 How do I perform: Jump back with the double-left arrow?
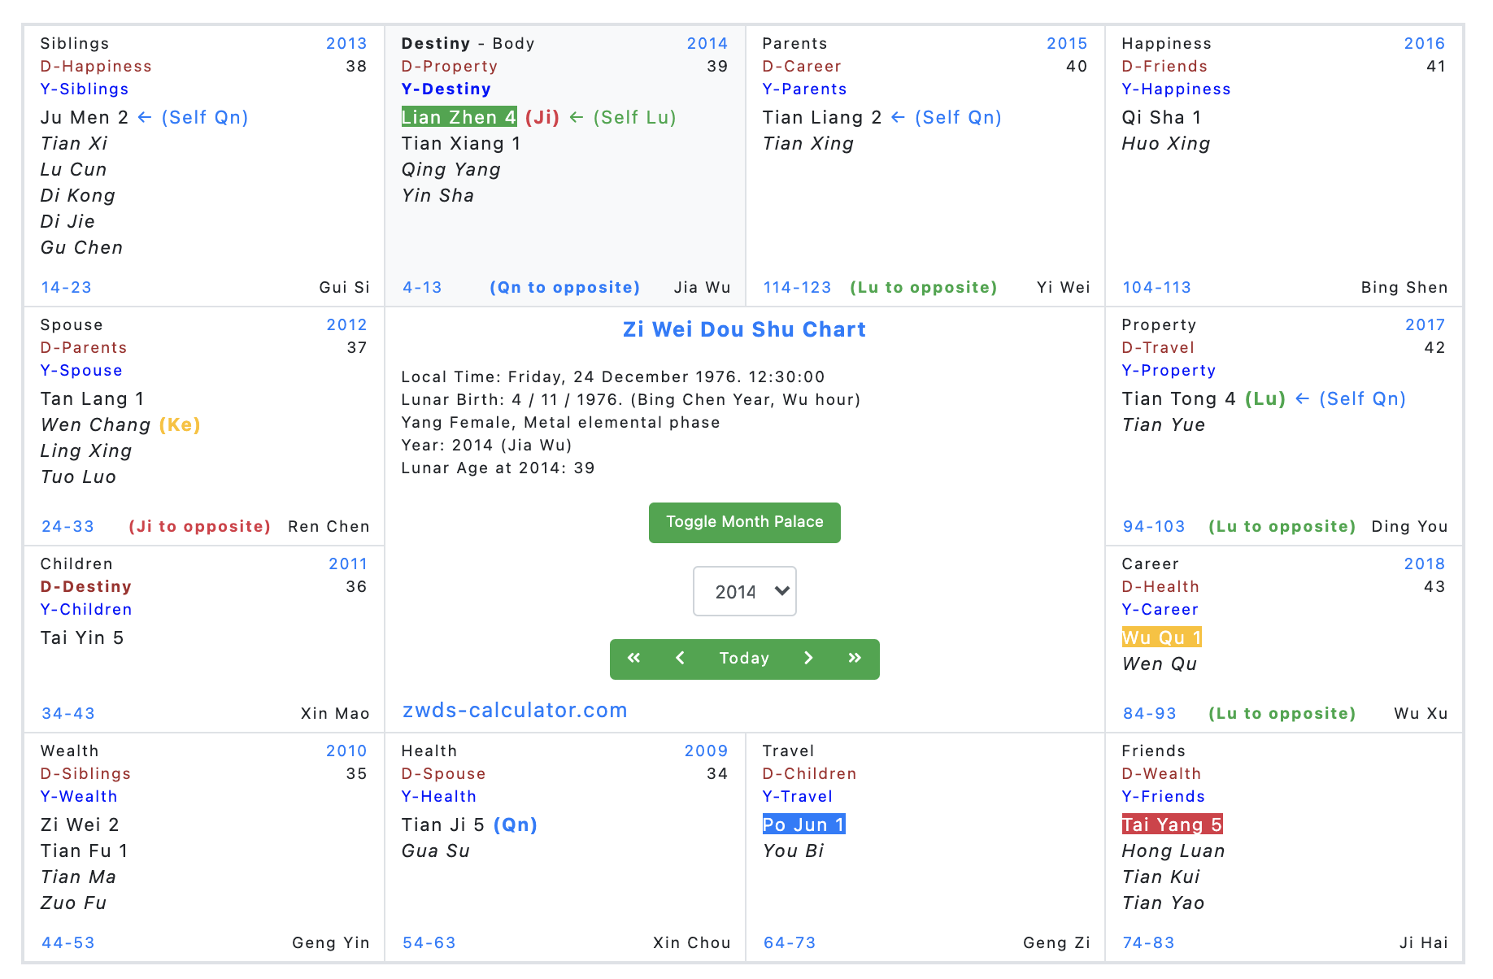coord(633,659)
